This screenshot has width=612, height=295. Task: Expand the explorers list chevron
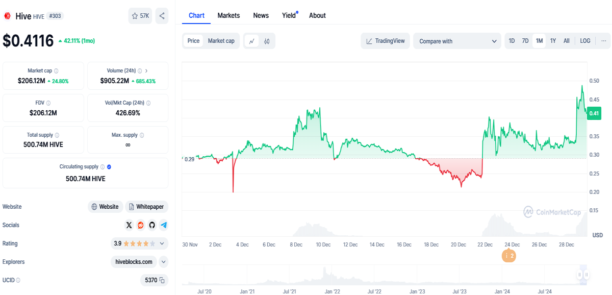[163, 262]
